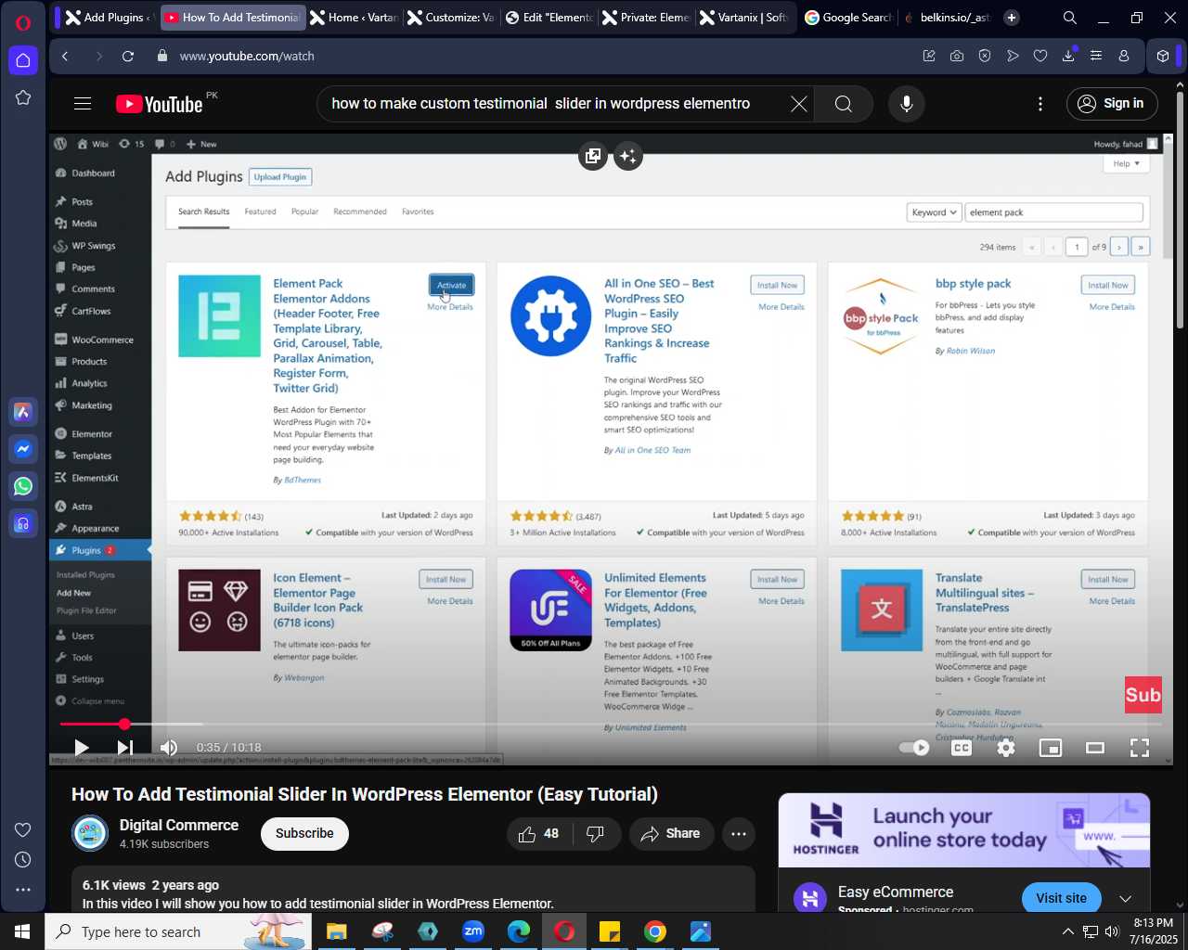This screenshot has width=1188, height=950.
Task: Click the Sign in button
Action: pyautogui.click(x=1112, y=104)
